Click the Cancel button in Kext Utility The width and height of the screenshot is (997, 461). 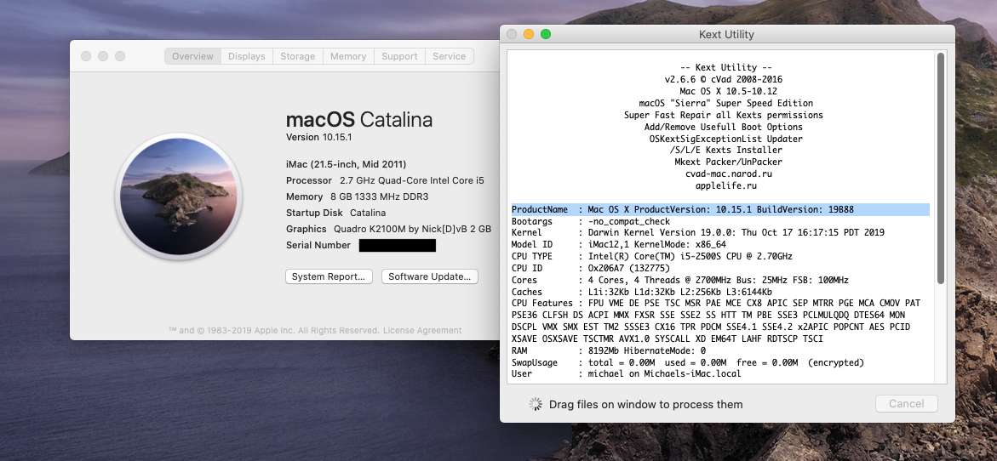coord(906,403)
